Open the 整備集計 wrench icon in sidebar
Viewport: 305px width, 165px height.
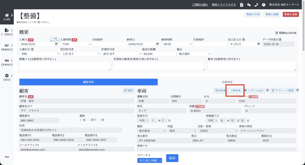7,45
